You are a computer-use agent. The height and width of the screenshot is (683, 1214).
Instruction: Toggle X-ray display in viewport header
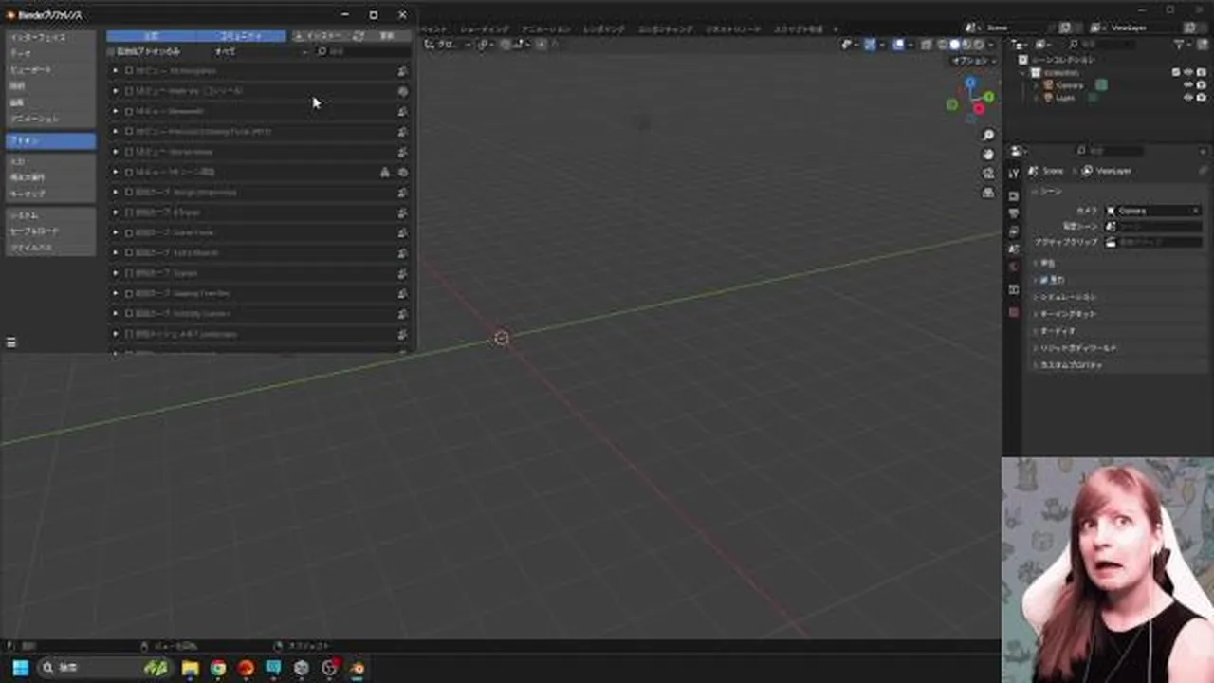(927, 44)
